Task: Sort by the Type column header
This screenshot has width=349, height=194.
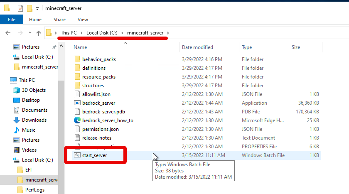Action: (x=247, y=47)
